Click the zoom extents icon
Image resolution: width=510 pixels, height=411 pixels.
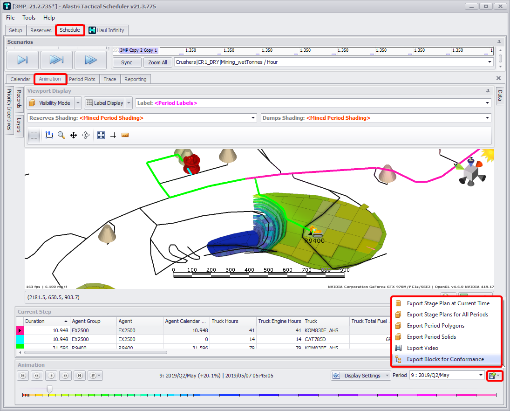(101, 135)
